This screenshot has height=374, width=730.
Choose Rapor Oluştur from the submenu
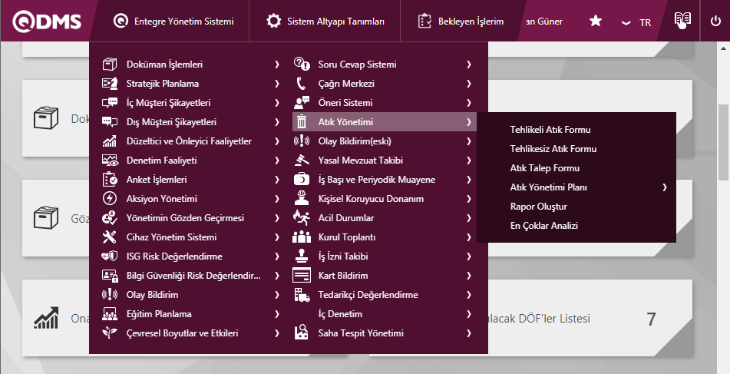coord(538,207)
